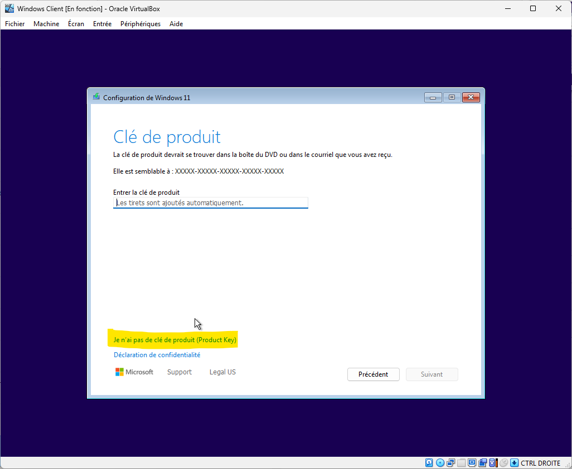Open the Fichier menu
Image resolution: width=572 pixels, height=469 pixels.
(x=15, y=24)
